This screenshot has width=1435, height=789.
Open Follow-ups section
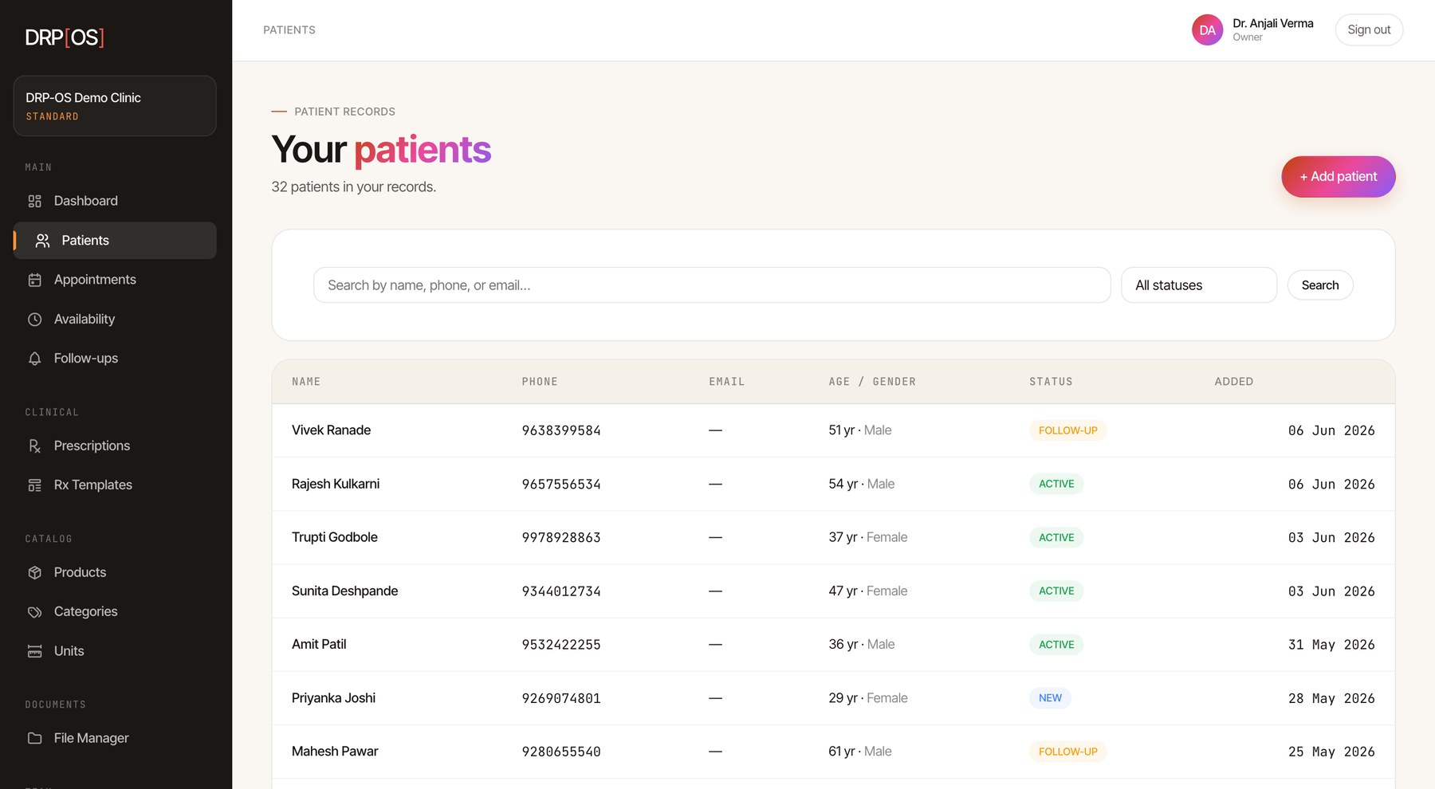115,359
